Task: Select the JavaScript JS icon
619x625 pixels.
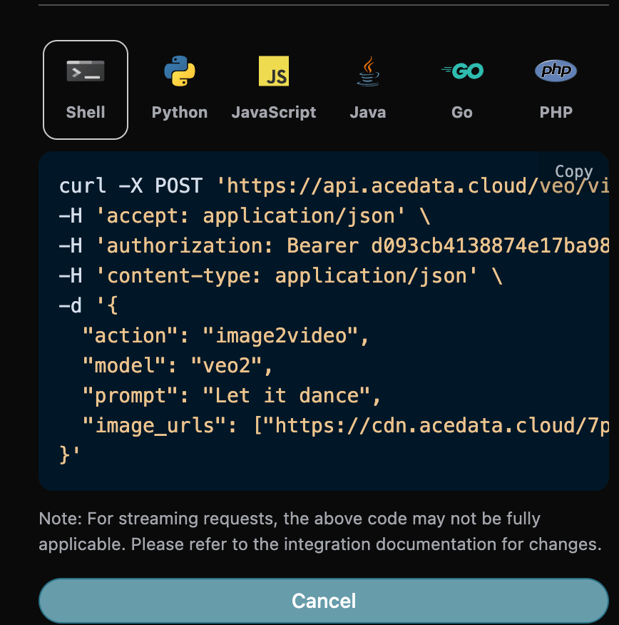Action: (x=274, y=71)
